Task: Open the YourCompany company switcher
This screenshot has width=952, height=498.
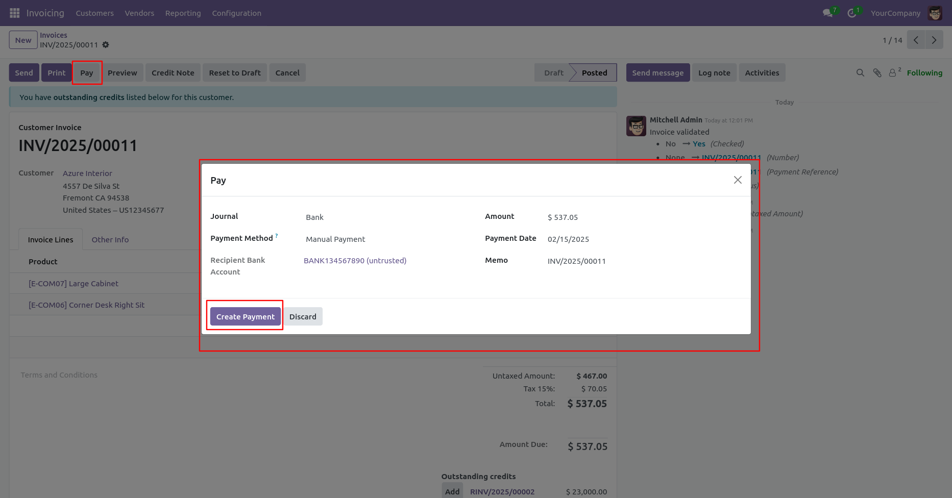Action: click(895, 13)
